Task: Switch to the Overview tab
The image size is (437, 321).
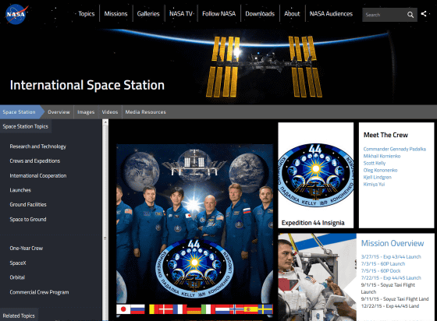Action: [59, 112]
